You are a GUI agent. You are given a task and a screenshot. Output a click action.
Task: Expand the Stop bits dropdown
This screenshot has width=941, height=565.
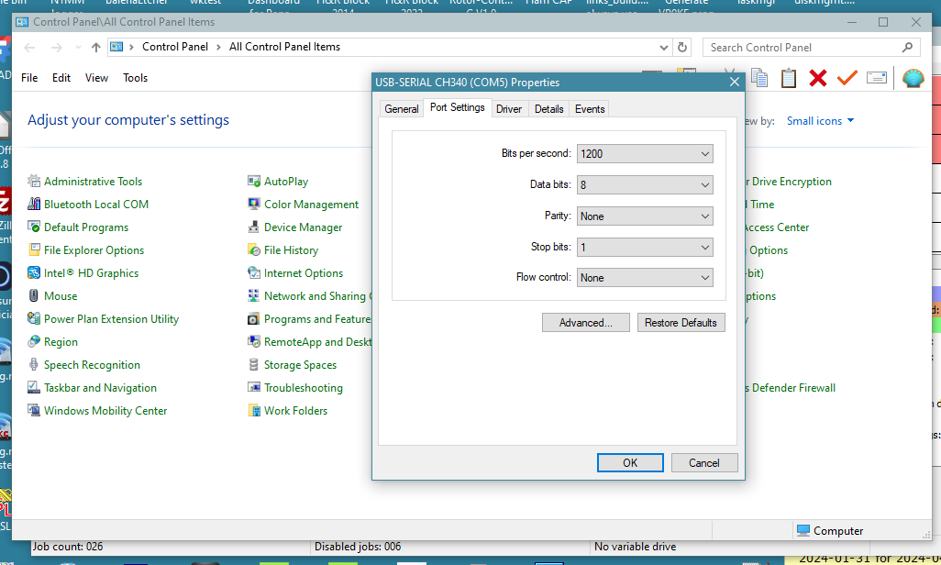(x=705, y=247)
